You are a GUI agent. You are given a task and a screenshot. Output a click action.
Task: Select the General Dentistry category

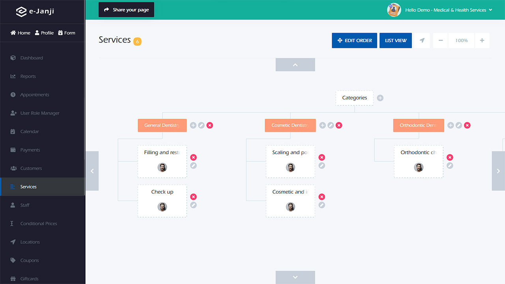click(162, 125)
